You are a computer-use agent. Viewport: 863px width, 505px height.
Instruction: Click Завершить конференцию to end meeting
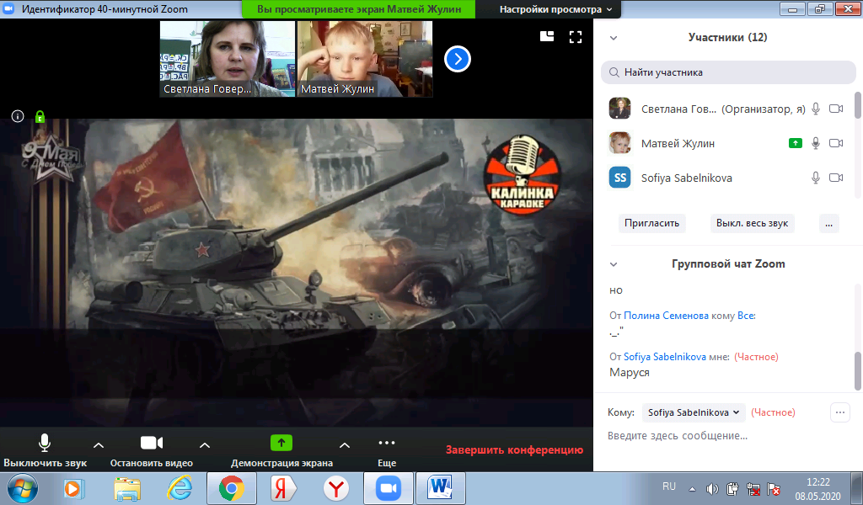pos(514,449)
